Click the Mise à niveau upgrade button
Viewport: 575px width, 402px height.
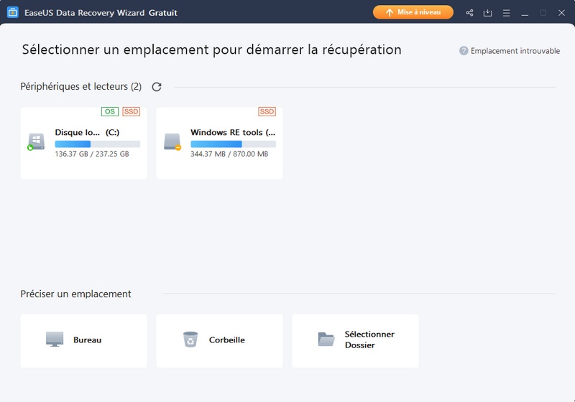coord(413,12)
